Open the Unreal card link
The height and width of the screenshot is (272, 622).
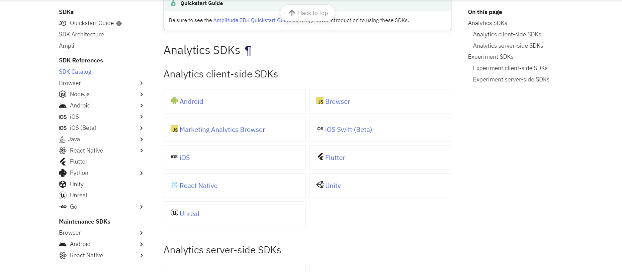(x=189, y=214)
